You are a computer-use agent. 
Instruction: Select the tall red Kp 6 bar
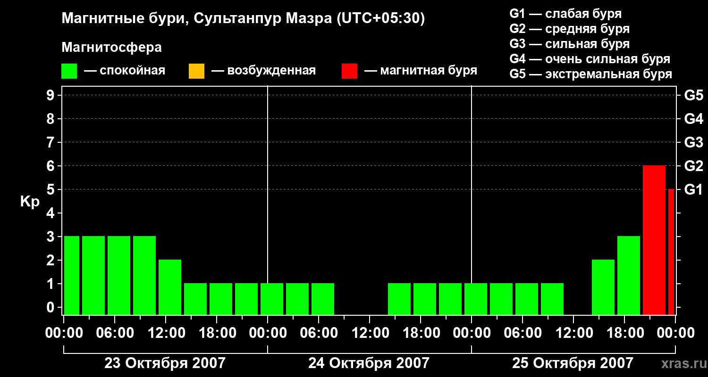coord(654,240)
